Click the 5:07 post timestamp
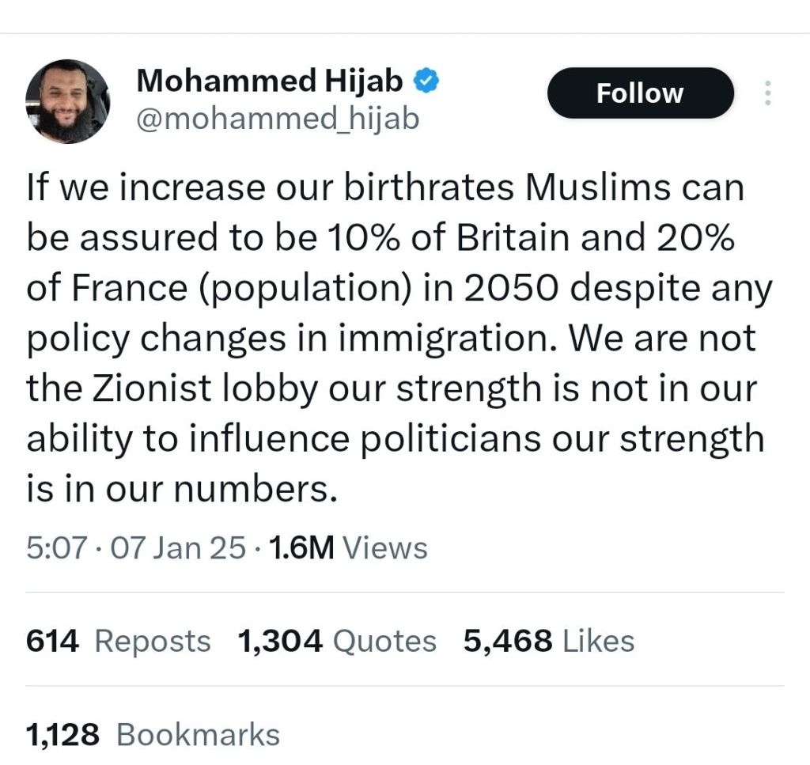The height and width of the screenshot is (765, 810). [55, 547]
